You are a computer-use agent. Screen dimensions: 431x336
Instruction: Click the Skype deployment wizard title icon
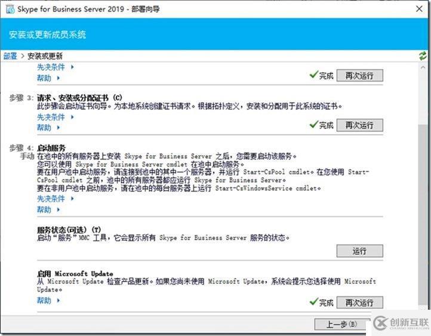pyautogui.click(x=10, y=10)
